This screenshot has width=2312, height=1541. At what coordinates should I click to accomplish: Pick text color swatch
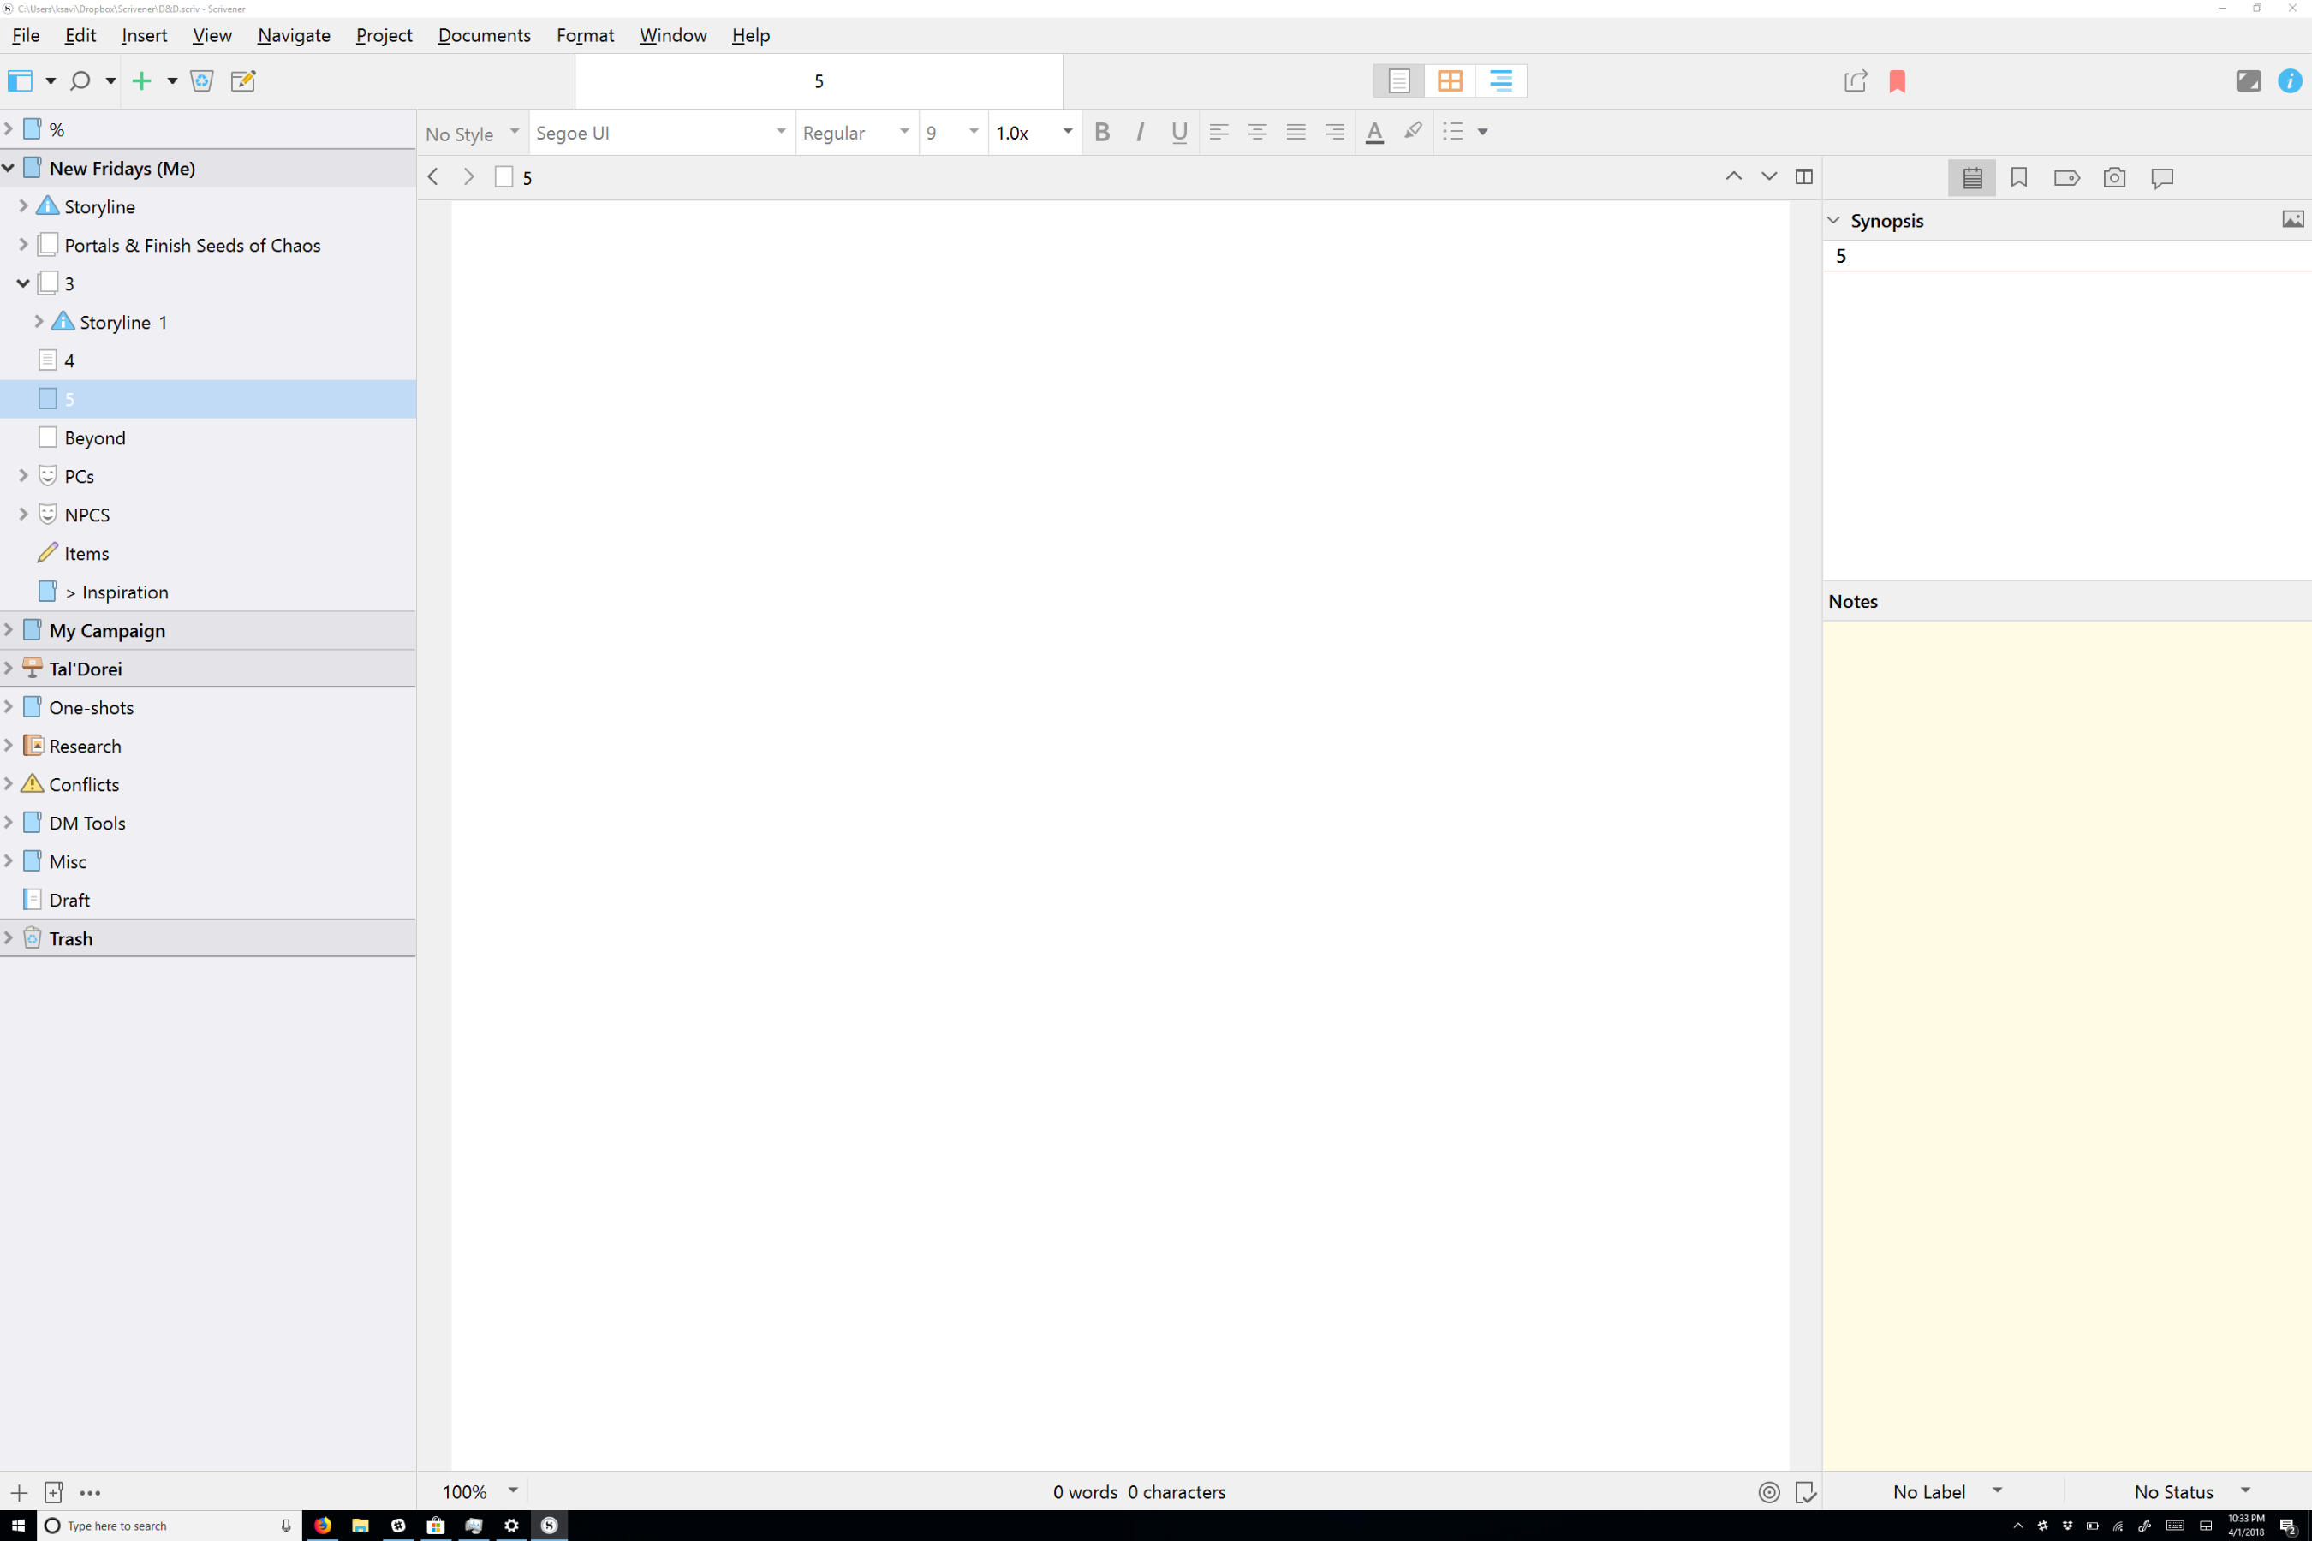1375,132
